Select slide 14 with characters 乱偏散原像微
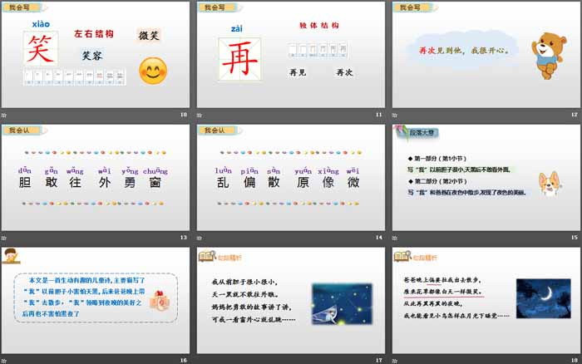The image size is (582, 364). [x=290, y=179]
